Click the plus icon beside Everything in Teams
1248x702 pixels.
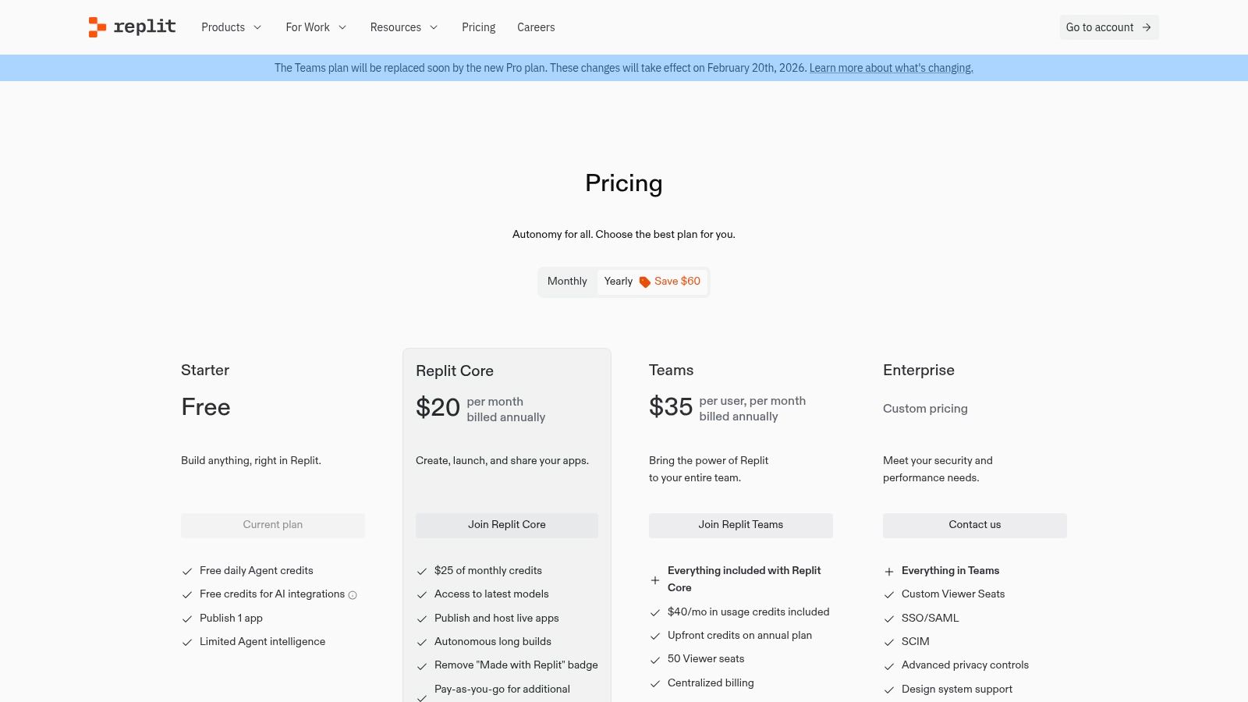[x=888, y=572]
